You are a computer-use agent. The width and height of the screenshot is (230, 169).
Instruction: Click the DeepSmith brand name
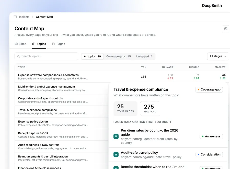(x=212, y=6)
